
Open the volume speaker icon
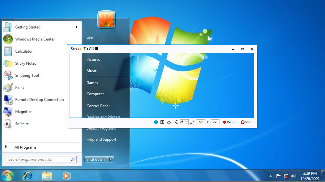294,176
